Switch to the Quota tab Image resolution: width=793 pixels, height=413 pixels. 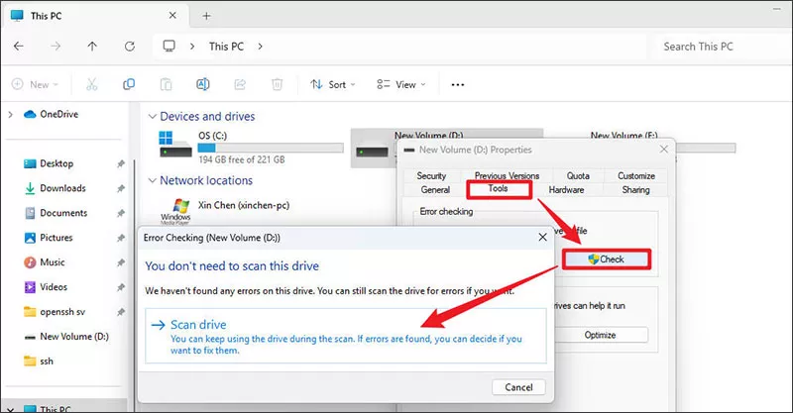(578, 175)
